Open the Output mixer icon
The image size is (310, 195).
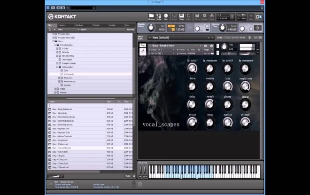(174, 16)
